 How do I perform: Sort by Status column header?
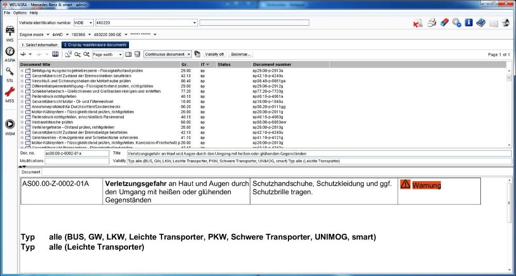click(x=234, y=65)
